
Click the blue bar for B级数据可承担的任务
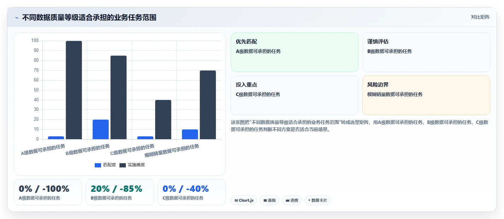click(101, 129)
